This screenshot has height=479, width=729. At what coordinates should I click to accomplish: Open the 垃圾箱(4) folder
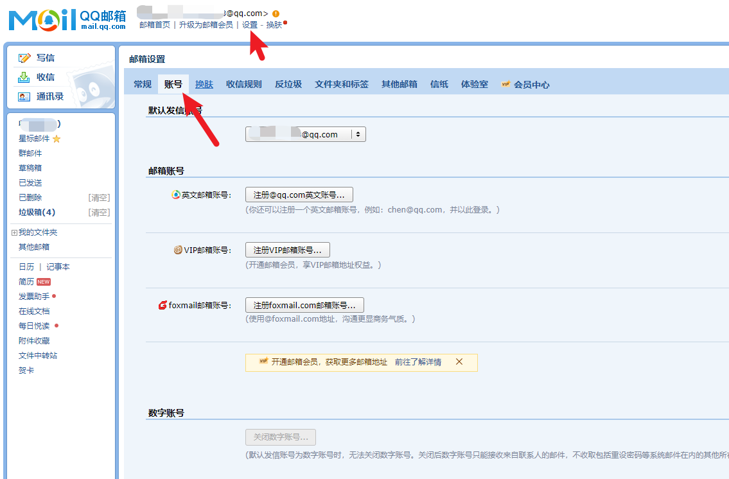37,213
